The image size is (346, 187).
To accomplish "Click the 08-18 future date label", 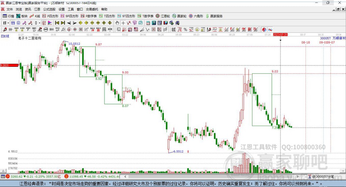I will [x=305, y=42].
